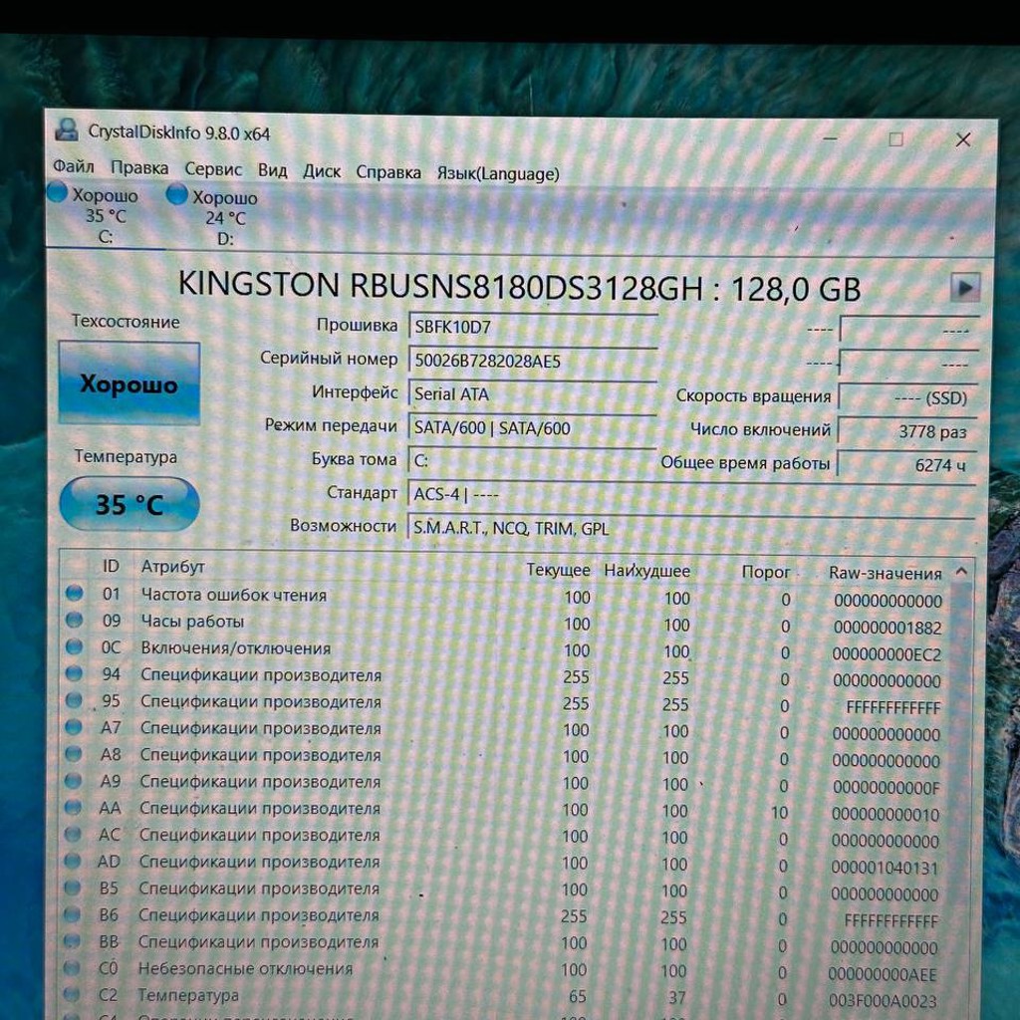Open the Вид menu
1020x1020 pixels.
272,170
